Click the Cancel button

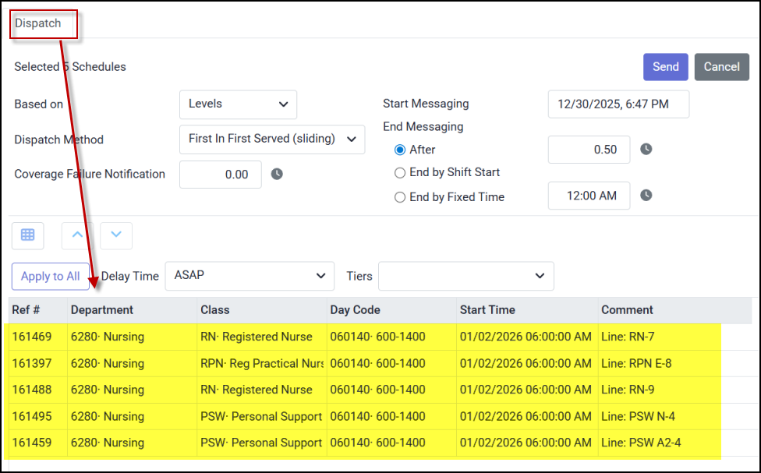coord(721,67)
